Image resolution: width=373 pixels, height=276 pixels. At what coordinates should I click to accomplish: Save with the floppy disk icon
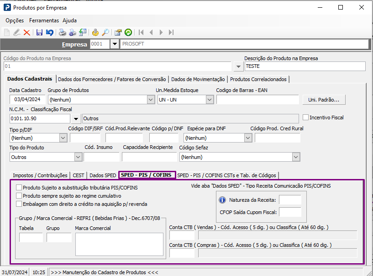click(39, 32)
